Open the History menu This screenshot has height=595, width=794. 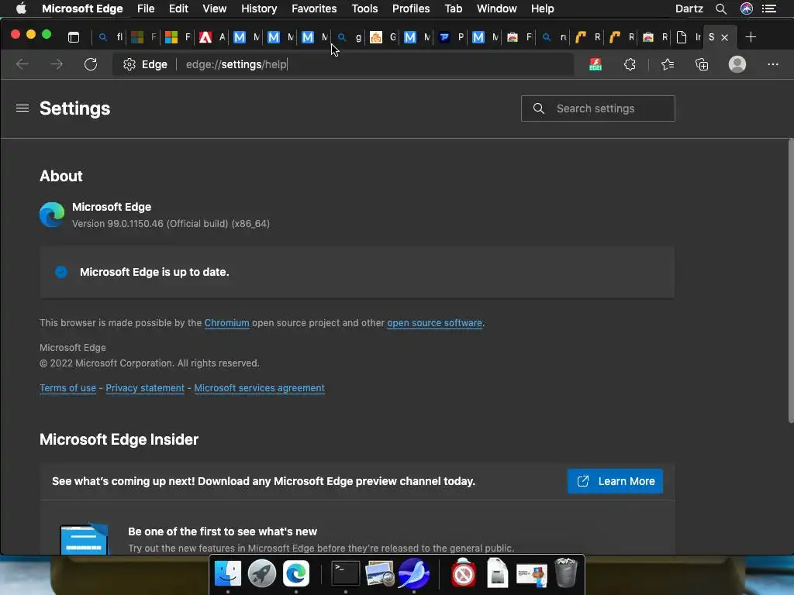tap(259, 9)
